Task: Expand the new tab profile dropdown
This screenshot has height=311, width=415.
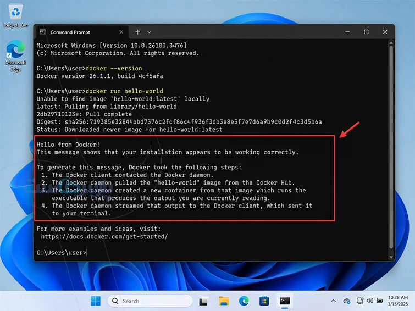Action: tap(150, 32)
